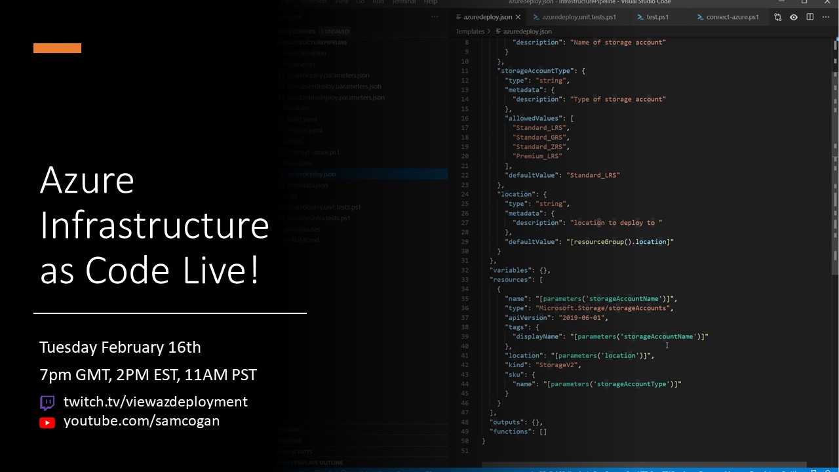Collapse the scripts folder in Explorer

point(294,141)
